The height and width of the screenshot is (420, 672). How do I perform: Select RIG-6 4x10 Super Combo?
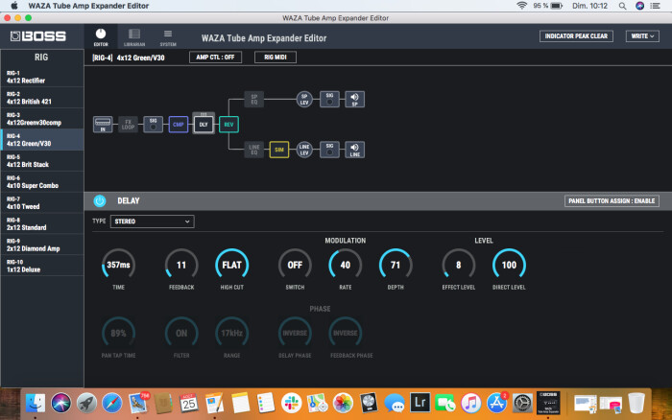[x=42, y=182]
